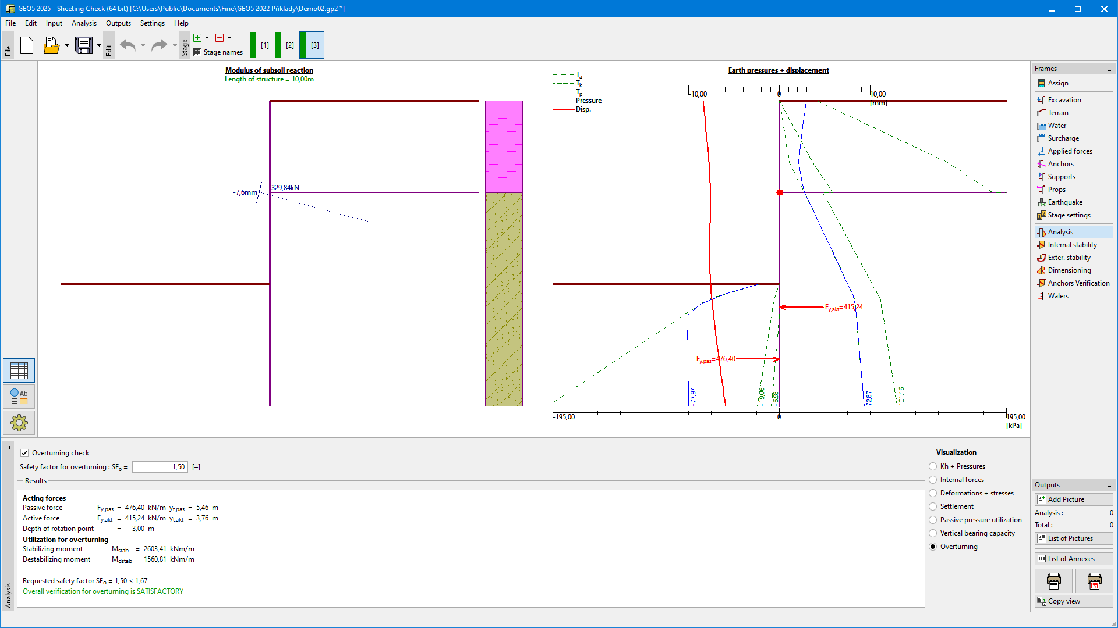This screenshot has width=1118, height=628.
Task: Expand the Save dropdown arrow
Action: click(99, 45)
